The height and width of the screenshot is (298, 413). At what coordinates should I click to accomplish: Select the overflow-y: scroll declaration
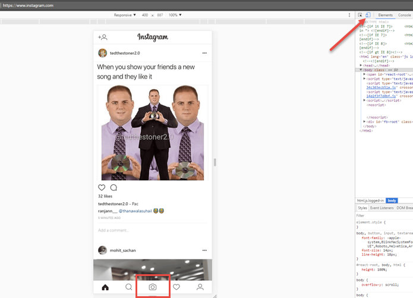(380, 285)
